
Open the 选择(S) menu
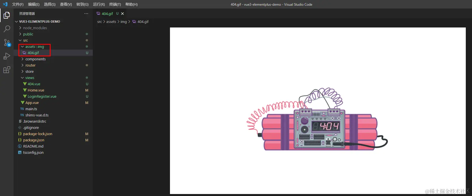coord(50,4)
